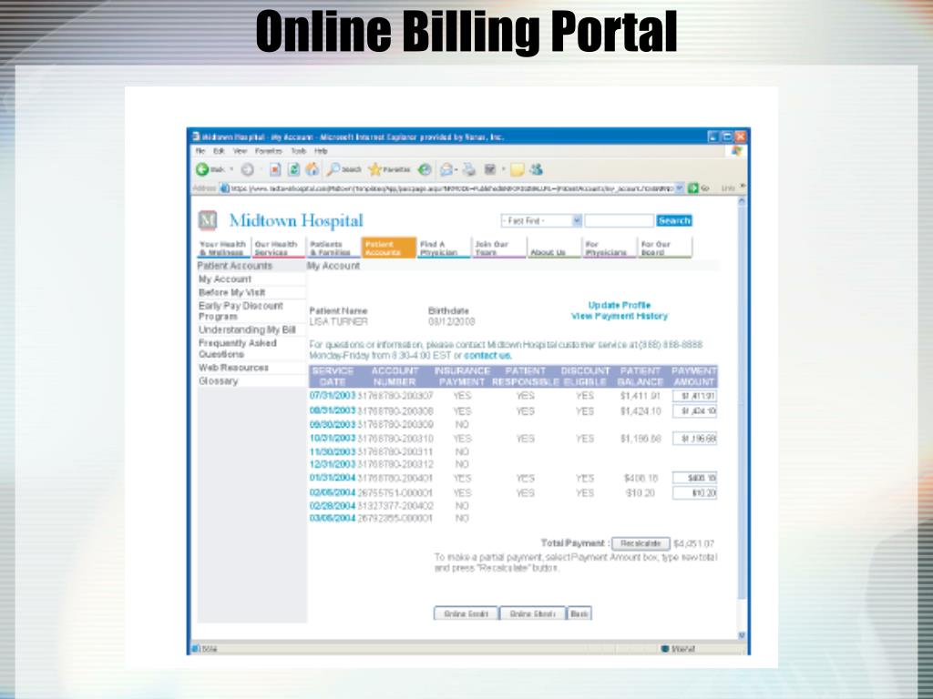This screenshot has width=933, height=699.
Task: Click the History icon after Favorites
Action: [x=425, y=170]
